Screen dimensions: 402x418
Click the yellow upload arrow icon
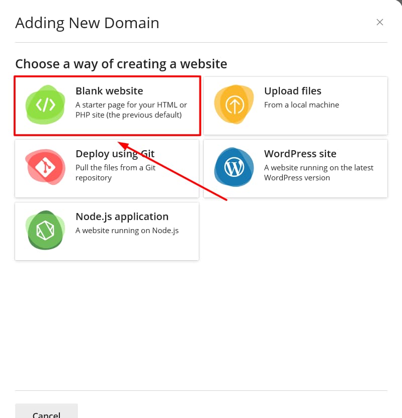point(234,105)
